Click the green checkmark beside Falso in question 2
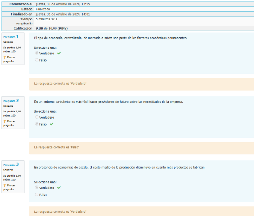The height and width of the screenshot is (216, 254). [52, 124]
